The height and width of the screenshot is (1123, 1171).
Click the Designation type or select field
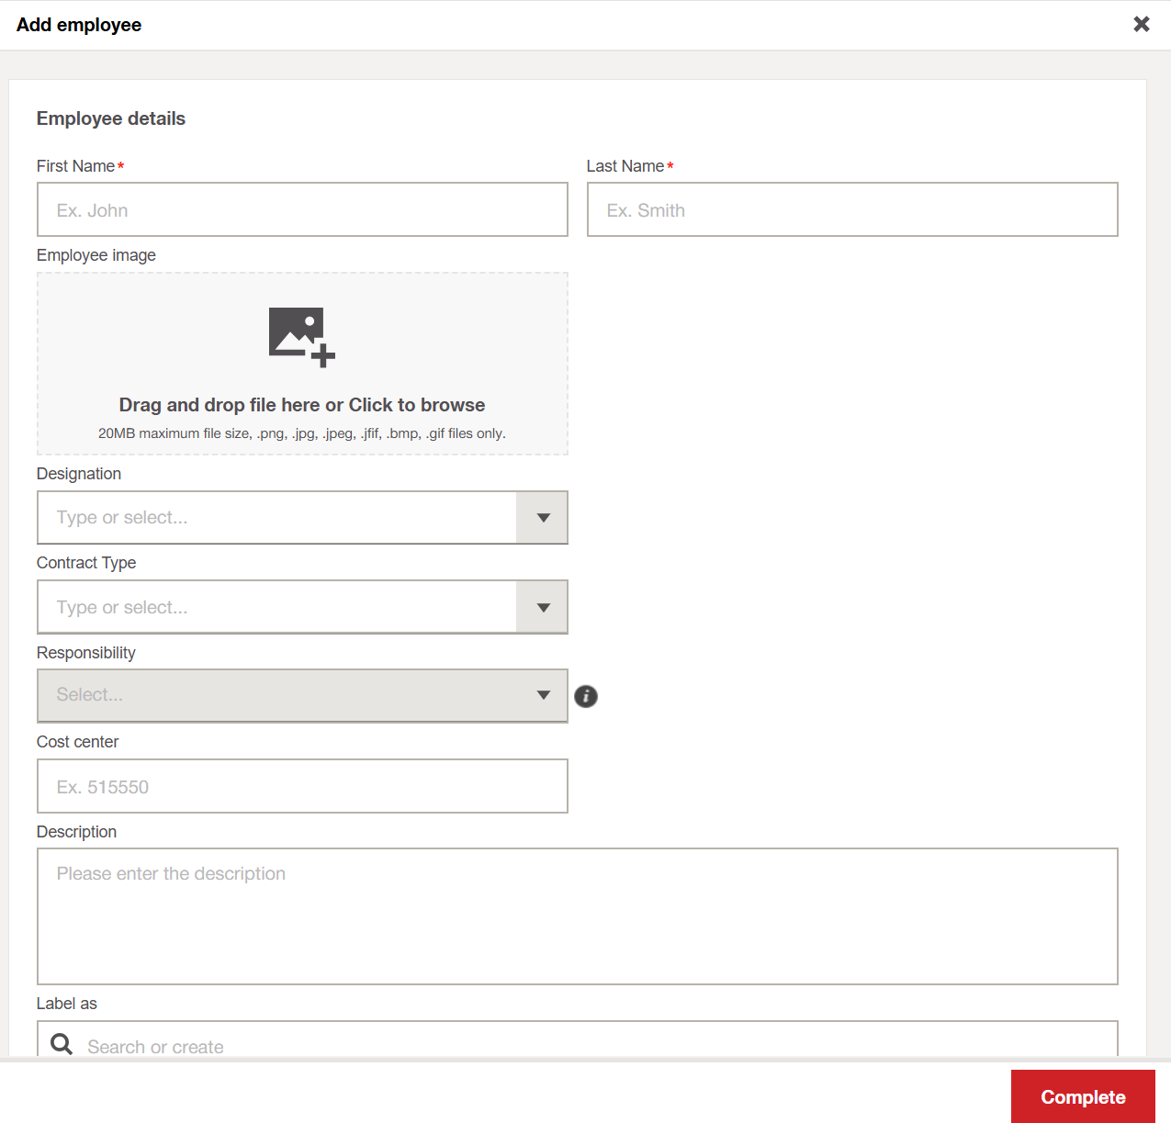click(x=276, y=518)
